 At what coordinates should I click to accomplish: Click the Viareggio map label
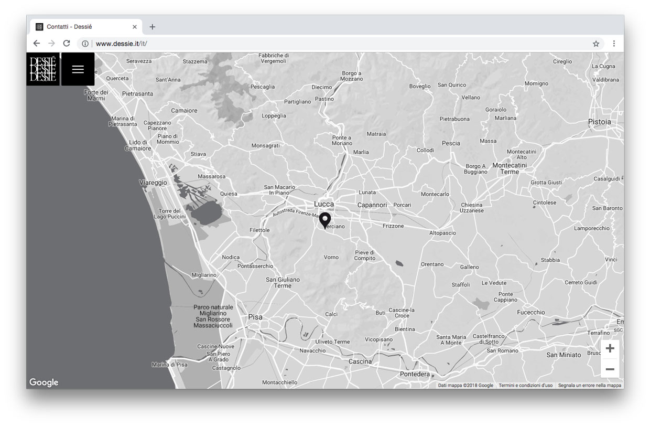pyautogui.click(x=153, y=183)
